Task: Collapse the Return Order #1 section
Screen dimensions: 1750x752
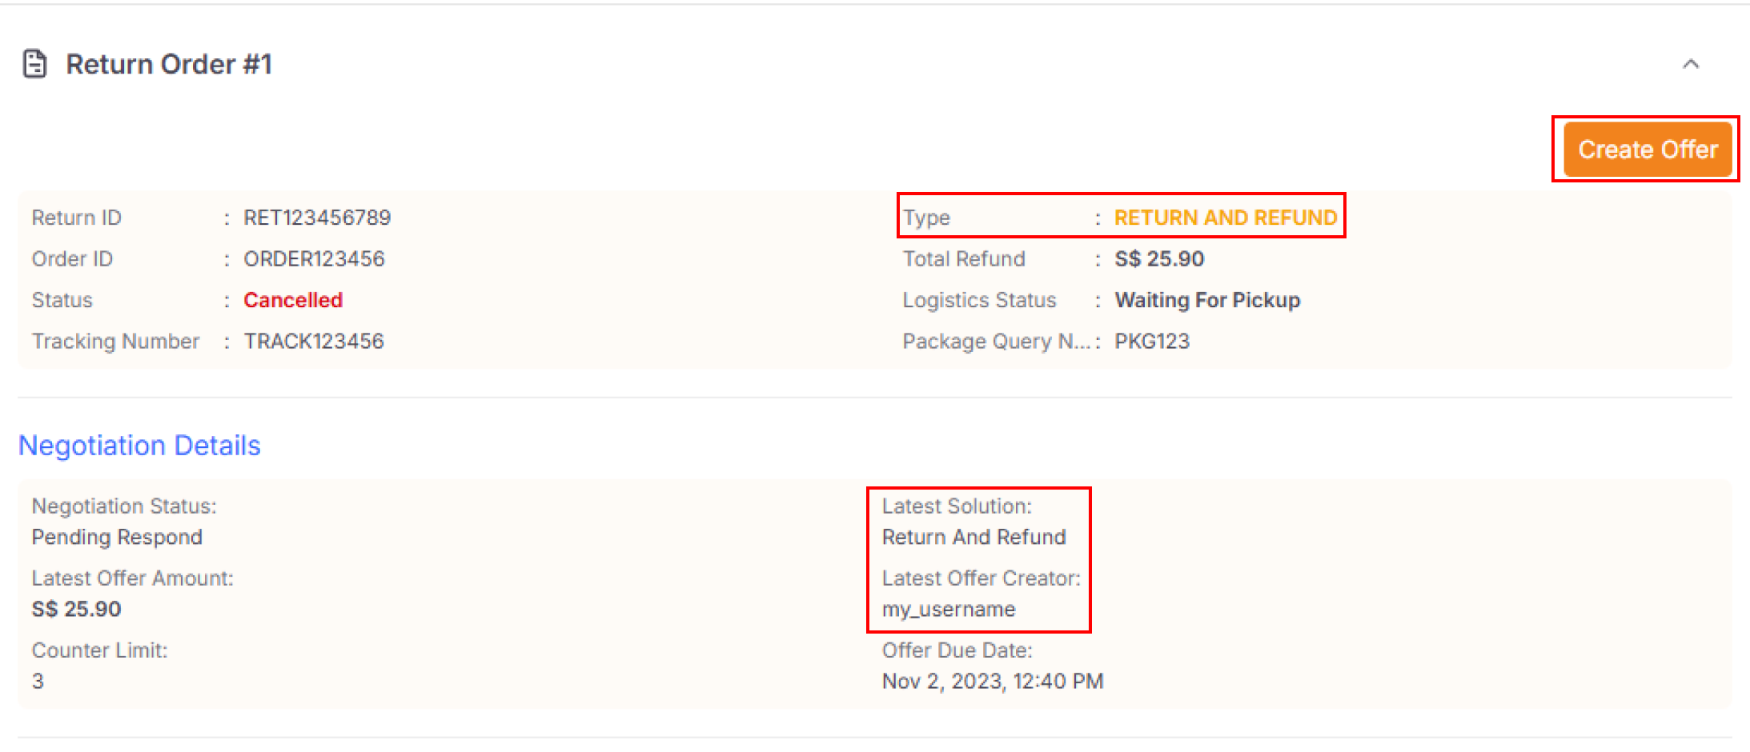Action: 1692,65
